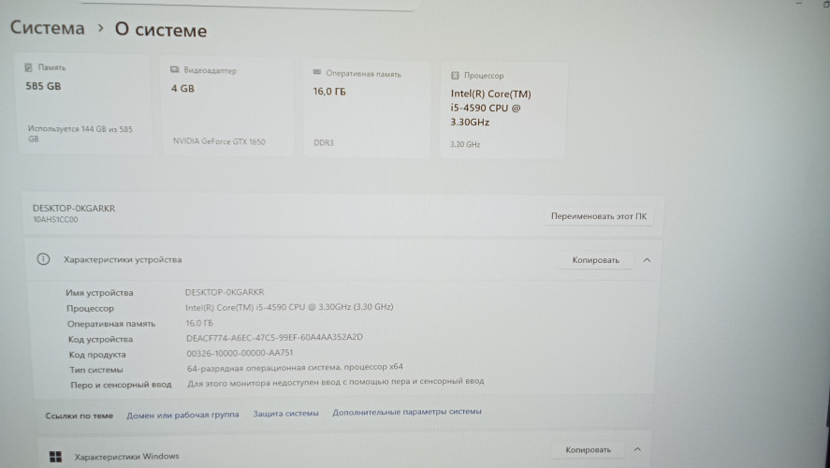Open the Видеоадаптер 4 GB card
Viewport: 830px width, 468px height.
(227, 106)
